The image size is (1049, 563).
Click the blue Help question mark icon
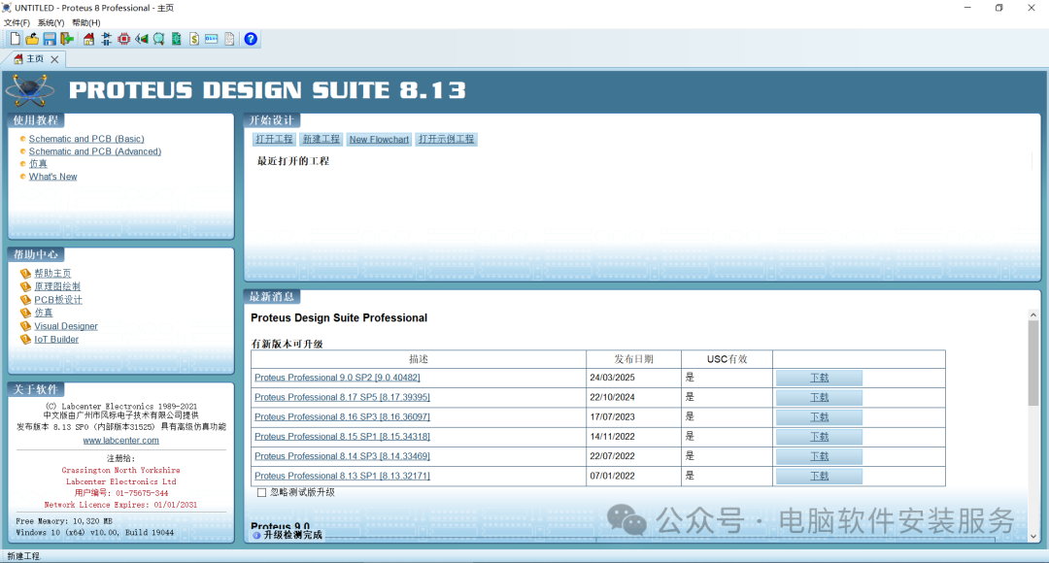coord(251,39)
